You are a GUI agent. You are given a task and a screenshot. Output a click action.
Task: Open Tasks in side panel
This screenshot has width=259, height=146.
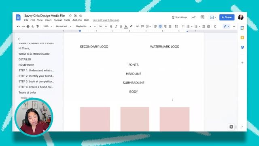[x=242, y=47]
